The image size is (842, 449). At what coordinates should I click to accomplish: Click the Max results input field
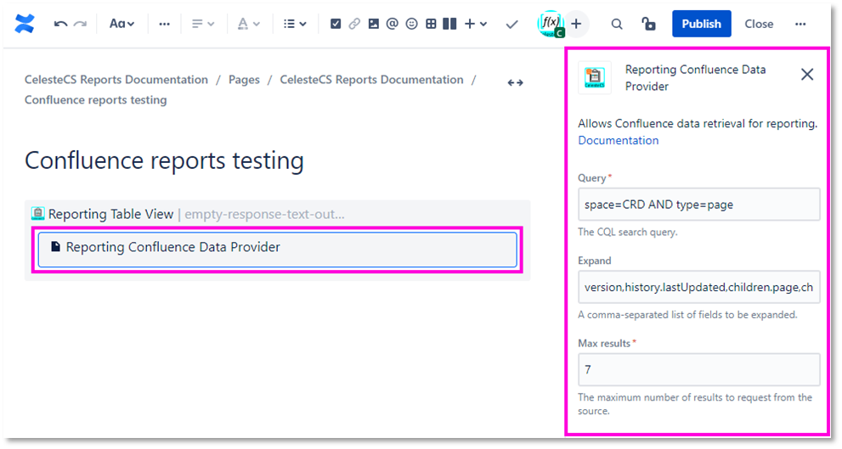pos(698,369)
